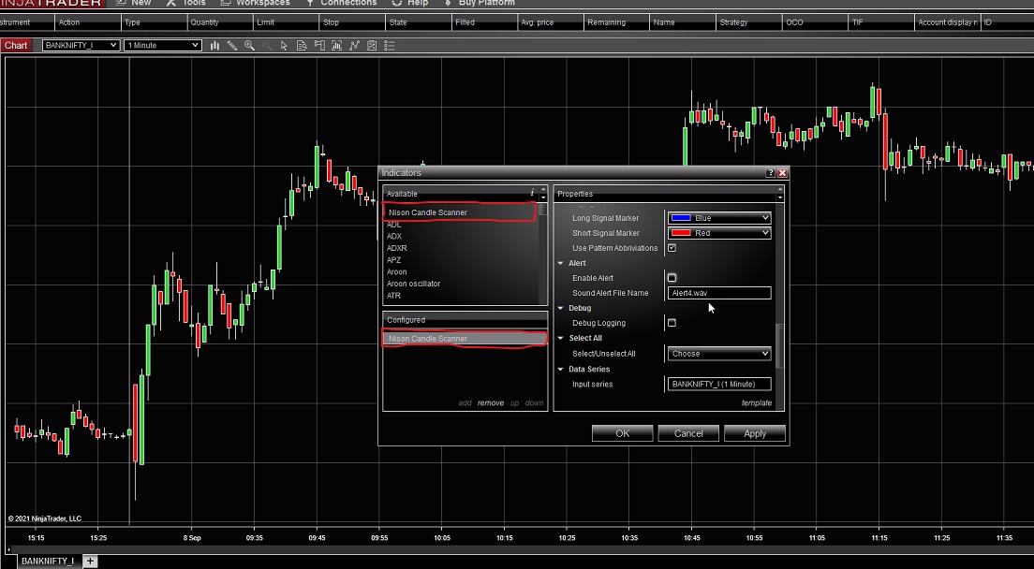Open the Short Signal Marker Red dropdown

point(718,233)
